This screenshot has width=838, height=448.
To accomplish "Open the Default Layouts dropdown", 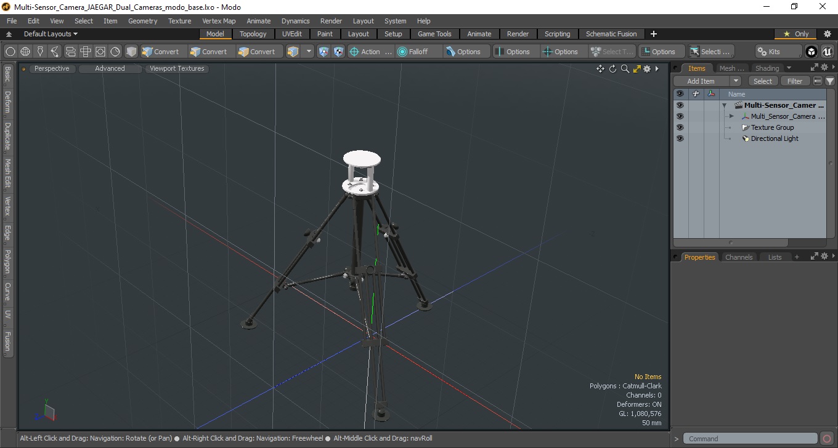I will click(51, 34).
